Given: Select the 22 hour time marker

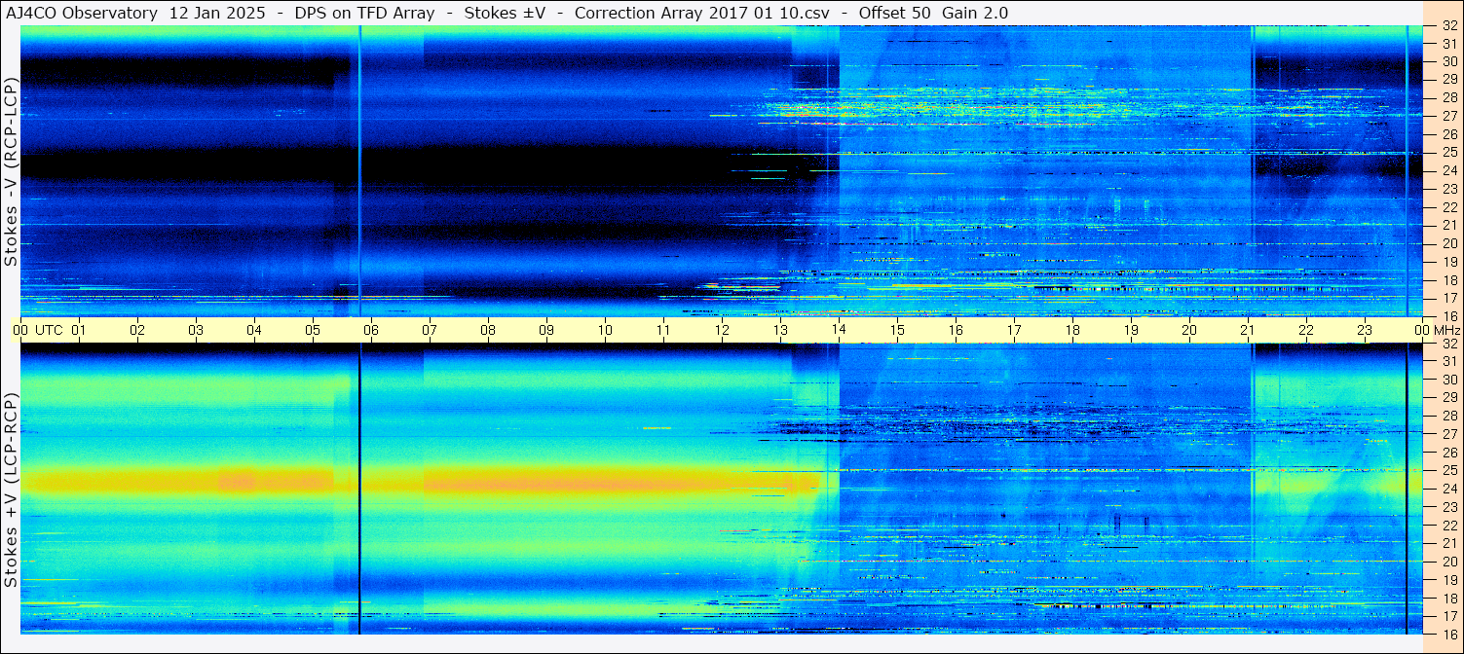Looking at the screenshot, I should click(x=1306, y=330).
